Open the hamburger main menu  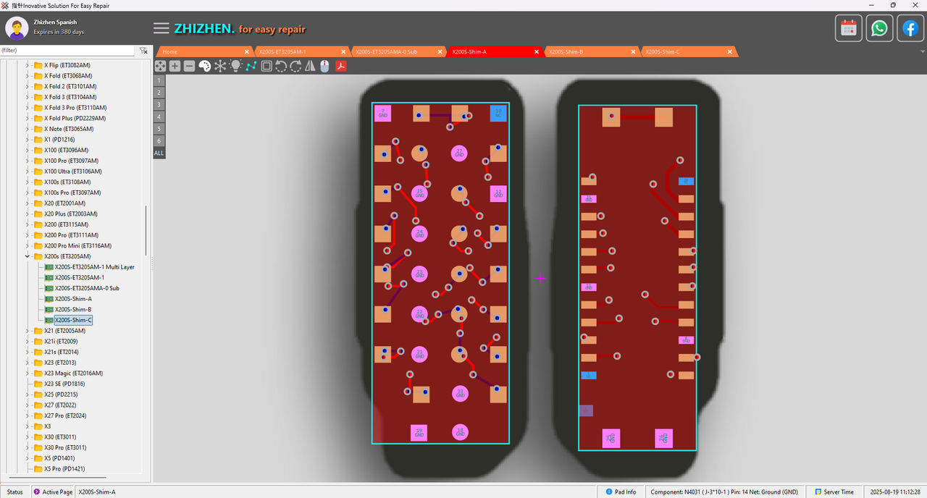[162, 28]
